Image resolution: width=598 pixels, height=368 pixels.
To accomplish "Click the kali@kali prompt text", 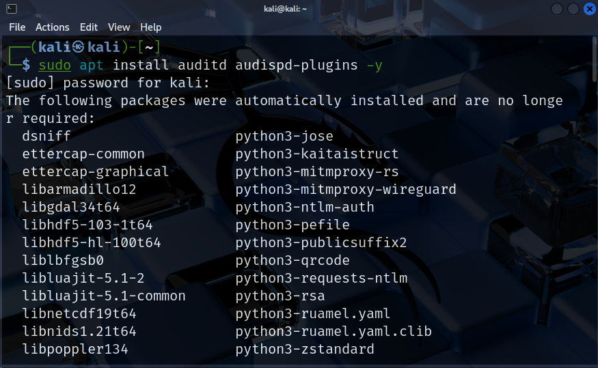I will [x=79, y=47].
